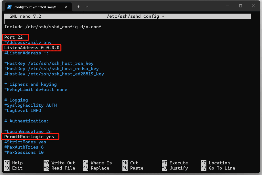The height and width of the screenshot is (175, 262).
Task: Maximize the Windows Terminal window
Action: [240, 6]
